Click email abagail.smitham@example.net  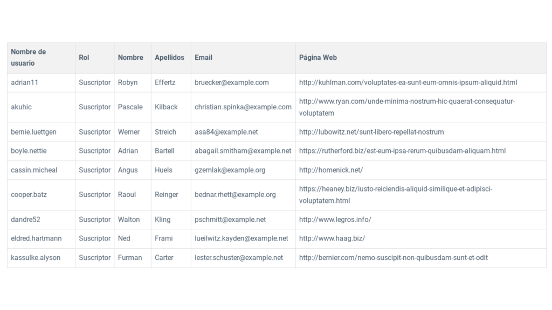(243, 151)
